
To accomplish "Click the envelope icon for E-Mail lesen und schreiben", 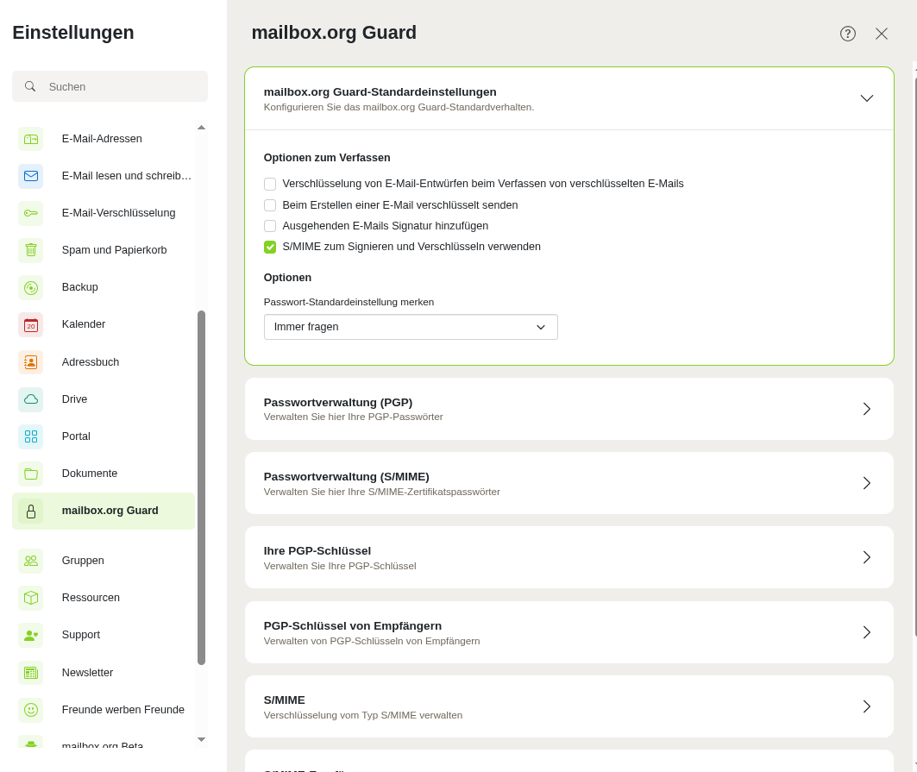I will (x=31, y=176).
